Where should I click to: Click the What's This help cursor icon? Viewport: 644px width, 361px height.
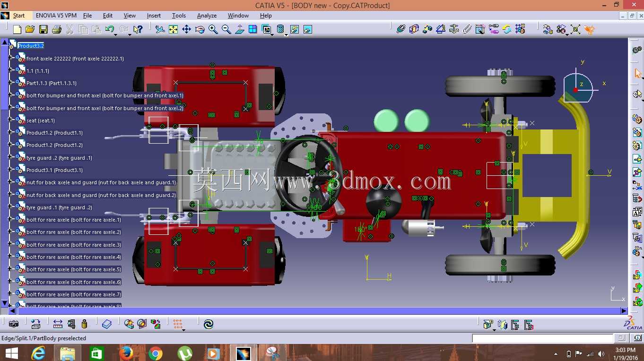coord(138,29)
